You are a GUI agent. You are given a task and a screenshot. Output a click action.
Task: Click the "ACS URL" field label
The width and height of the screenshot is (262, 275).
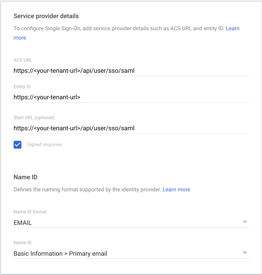point(23,60)
